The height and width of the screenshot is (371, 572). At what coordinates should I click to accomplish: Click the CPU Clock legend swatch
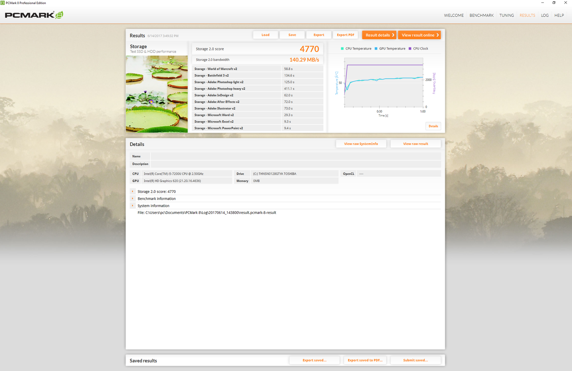tap(410, 49)
